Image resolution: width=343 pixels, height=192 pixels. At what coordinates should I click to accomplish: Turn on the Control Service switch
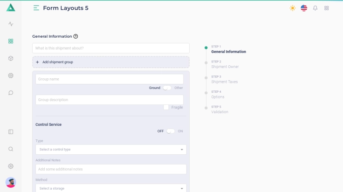[x=171, y=131]
